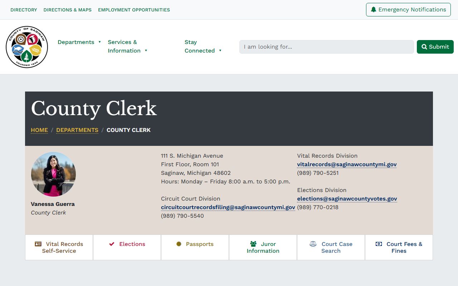
Task: Click Vanessa Guerra's portrait photo
Action: pyautogui.click(x=53, y=174)
